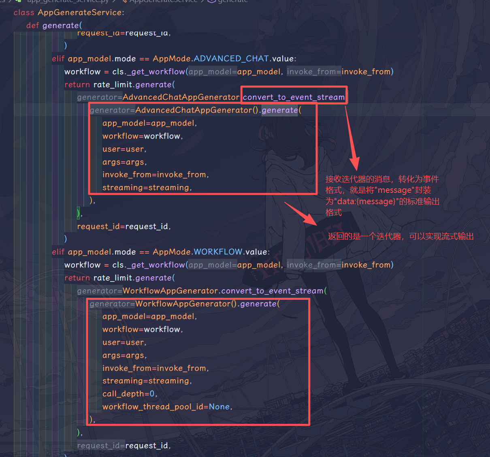Click the red annotation about returning an iterator

401,237
